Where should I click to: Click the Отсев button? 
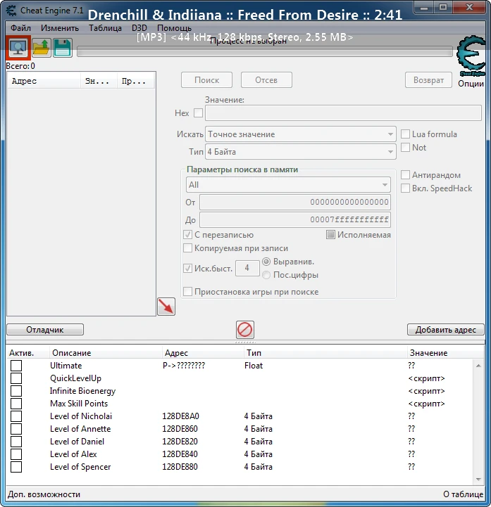266,80
